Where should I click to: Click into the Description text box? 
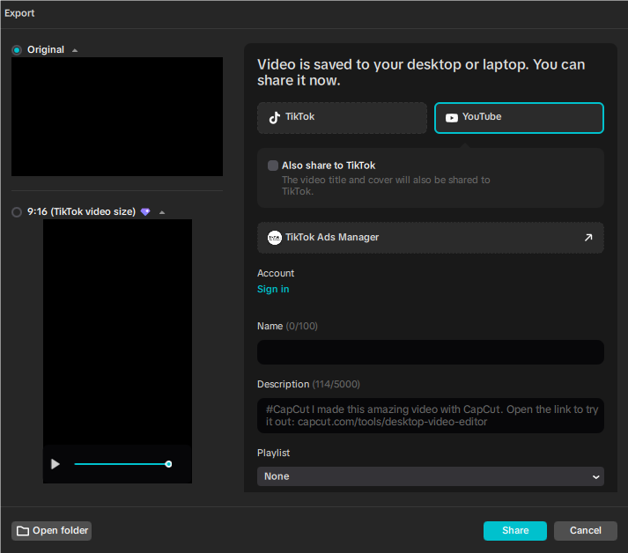pyautogui.click(x=431, y=416)
